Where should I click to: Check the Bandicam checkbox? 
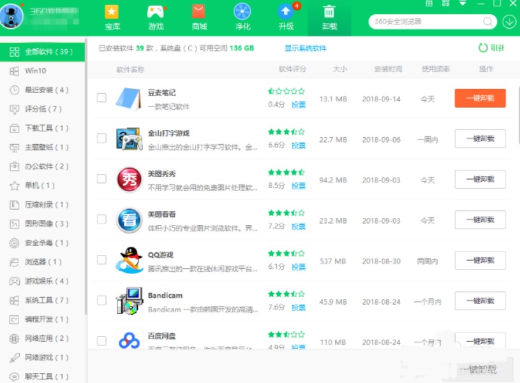(x=101, y=300)
